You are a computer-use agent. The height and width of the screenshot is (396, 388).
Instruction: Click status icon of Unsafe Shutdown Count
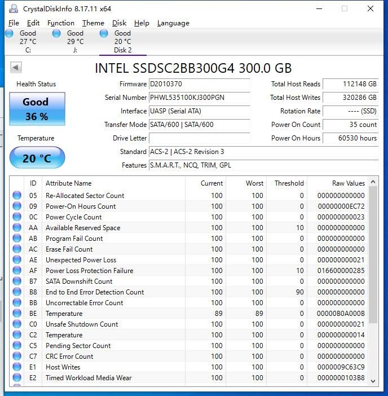pyautogui.click(x=17, y=324)
